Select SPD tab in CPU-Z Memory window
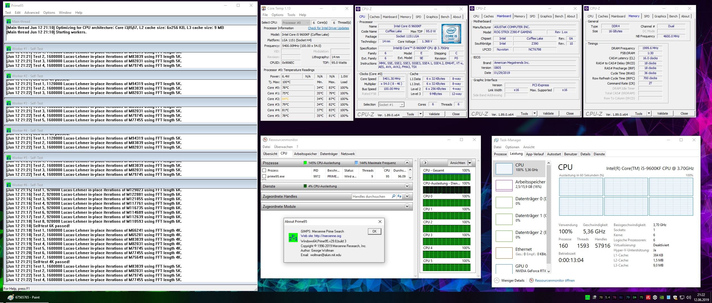 pos(647,16)
